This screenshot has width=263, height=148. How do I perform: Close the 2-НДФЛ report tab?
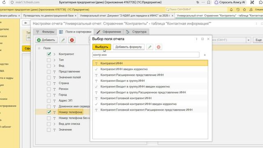[x=173, y=16]
